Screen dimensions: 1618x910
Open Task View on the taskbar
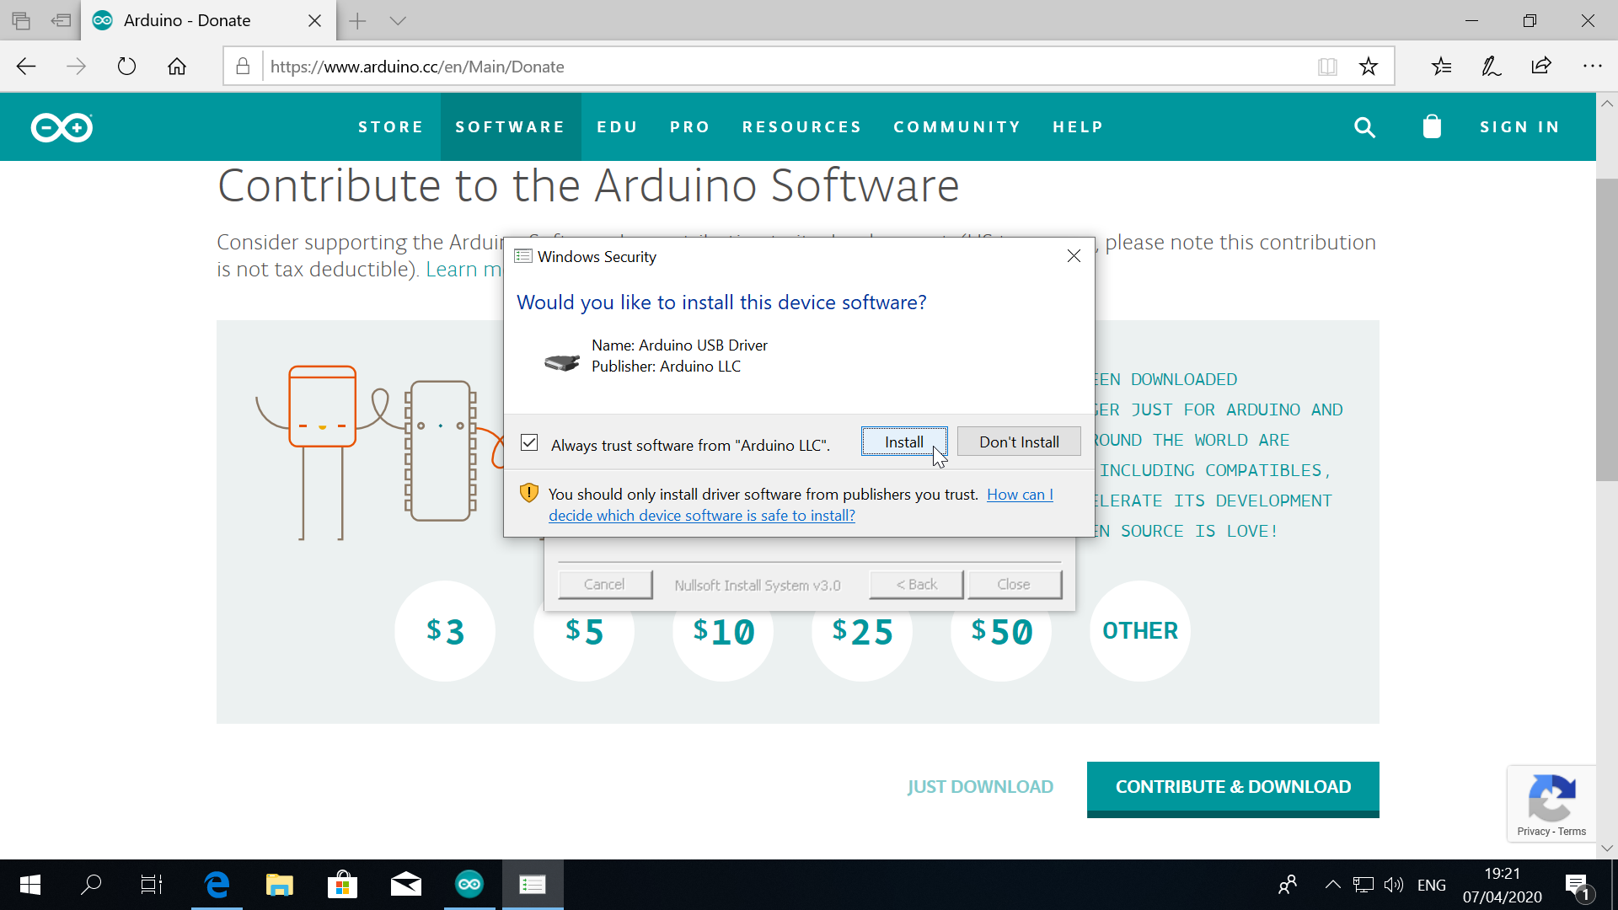[x=152, y=885]
